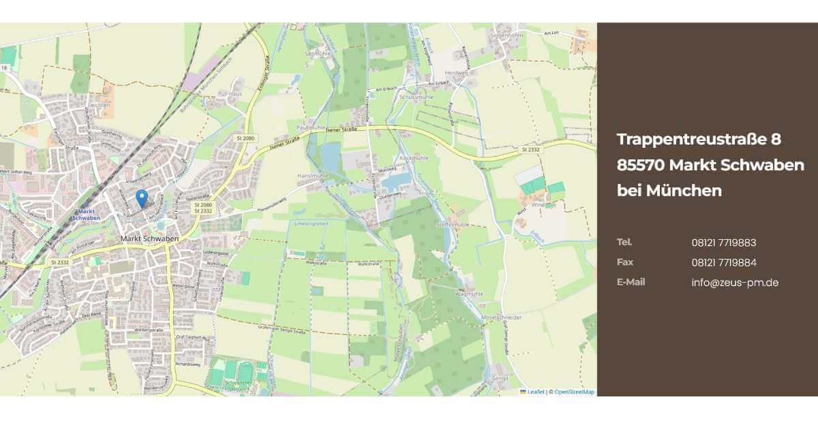
Task: Click the blue Markt Schwaben railway station label
Action: pyautogui.click(x=89, y=215)
